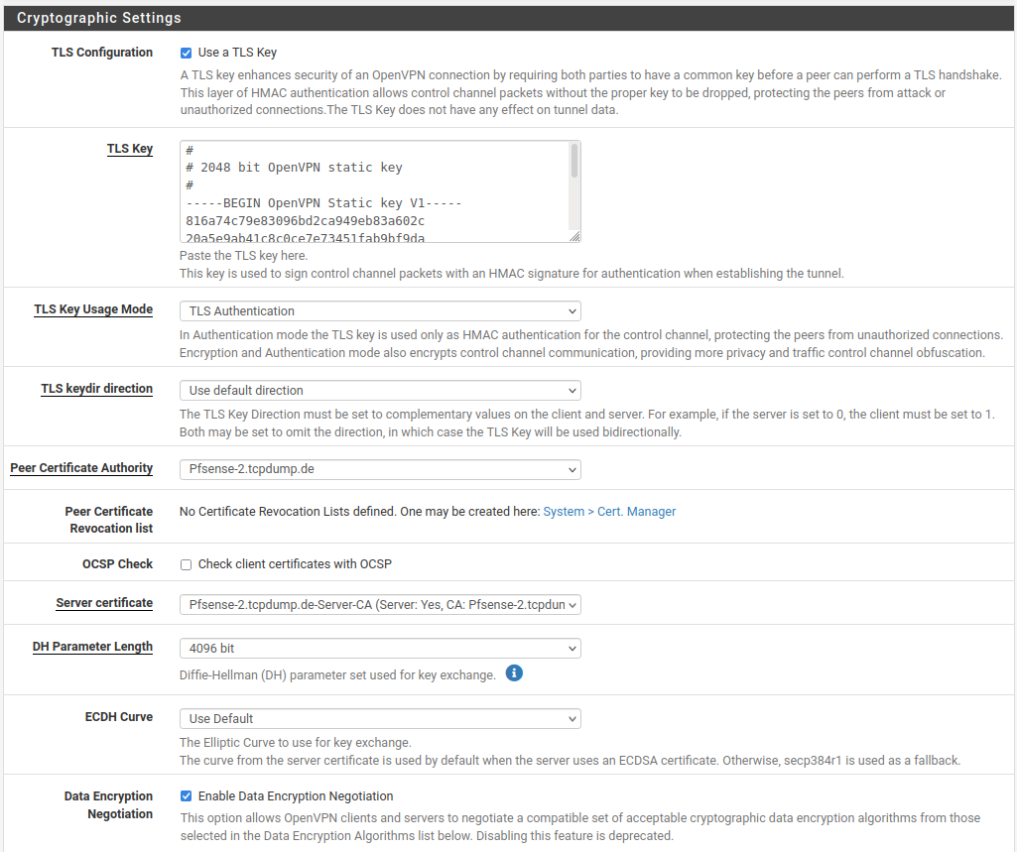
Task: Open the Server certificate dropdown
Action: point(380,603)
